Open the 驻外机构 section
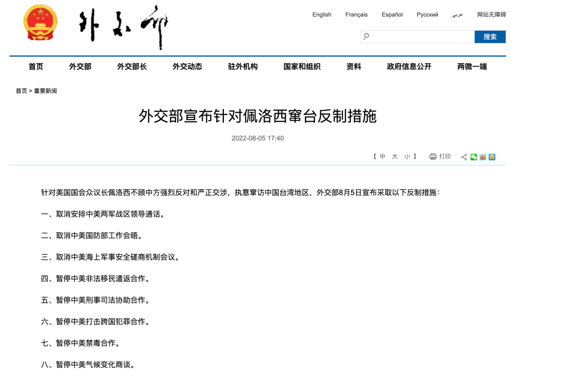Image resolution: width=569 pixels, height=391 pixels. (242, 66)
